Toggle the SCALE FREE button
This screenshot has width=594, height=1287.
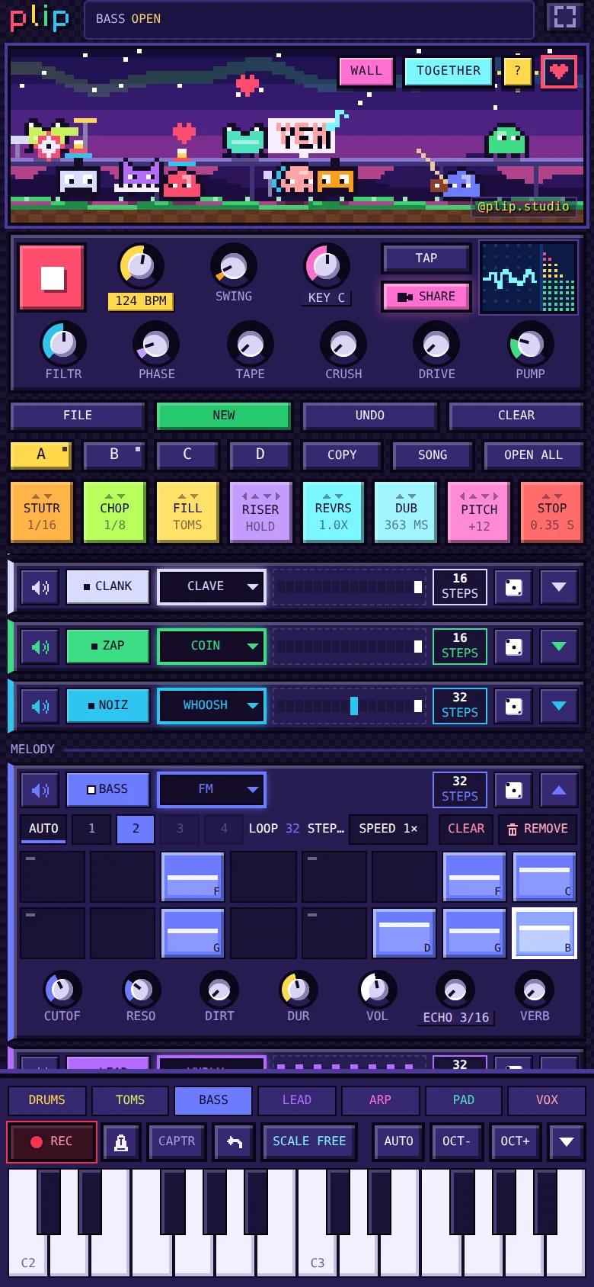(309, 1141)
